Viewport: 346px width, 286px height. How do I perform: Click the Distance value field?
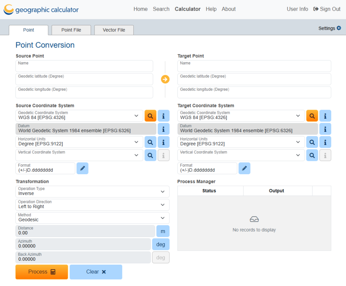[85, 231]
